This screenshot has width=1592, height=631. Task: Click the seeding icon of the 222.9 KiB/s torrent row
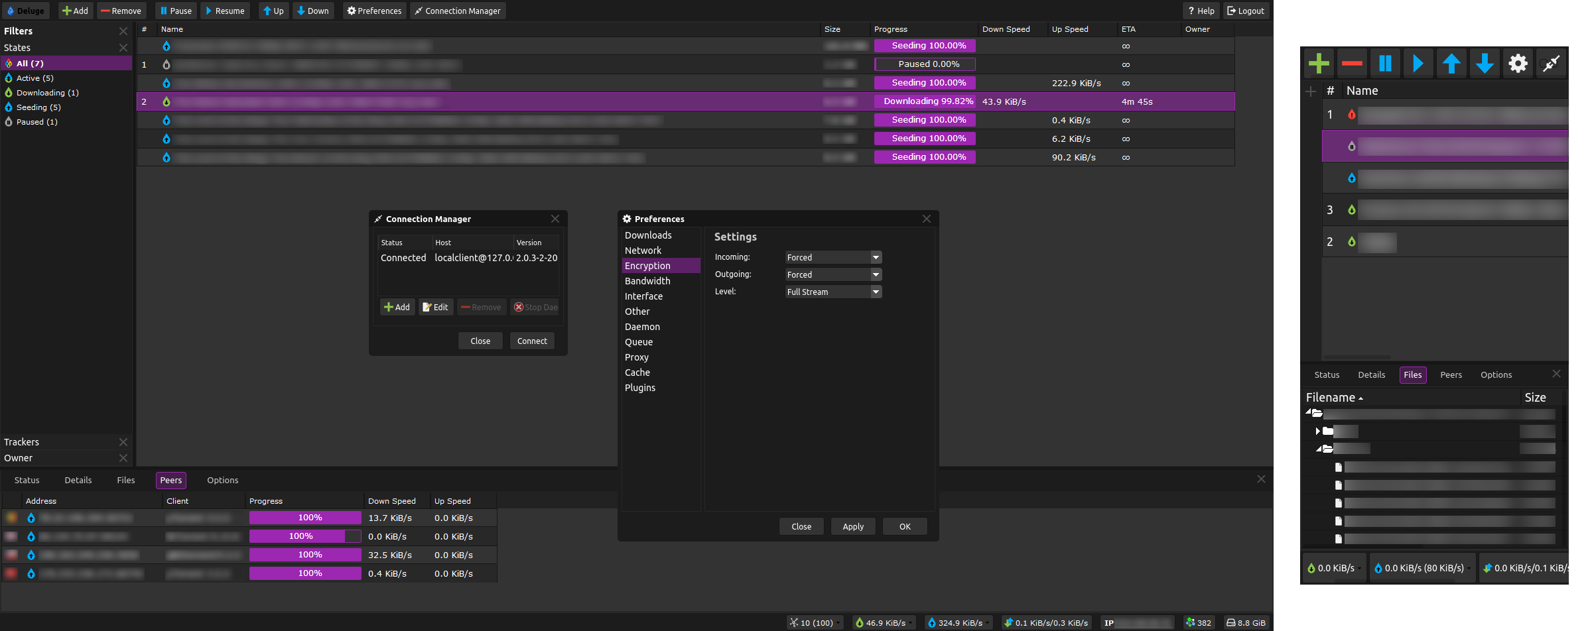(166, 83)
